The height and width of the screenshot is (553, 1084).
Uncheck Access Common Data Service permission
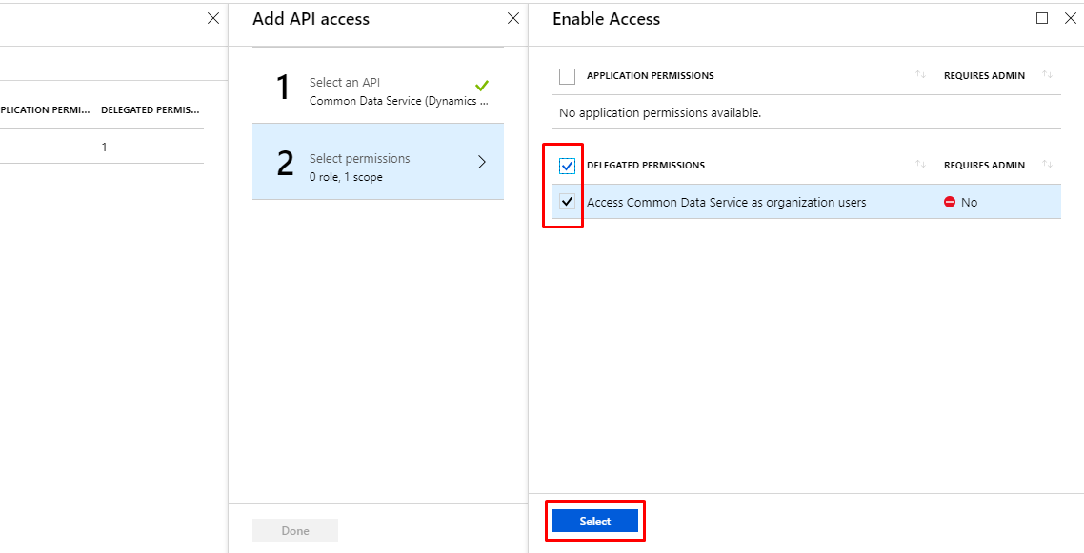coord(568,202)
